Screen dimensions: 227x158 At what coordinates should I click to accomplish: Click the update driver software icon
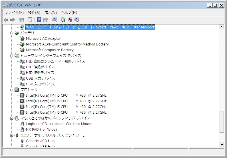pos(63,20)
